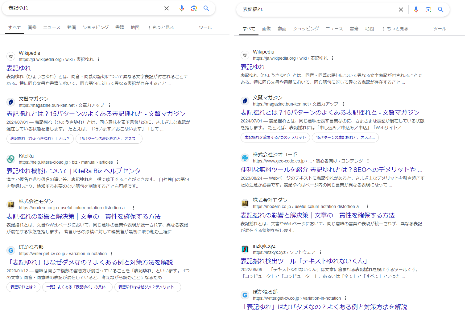Switch to 動画 tab in left pane
This screenshot has width=475, height=316.
pos(72,27)
